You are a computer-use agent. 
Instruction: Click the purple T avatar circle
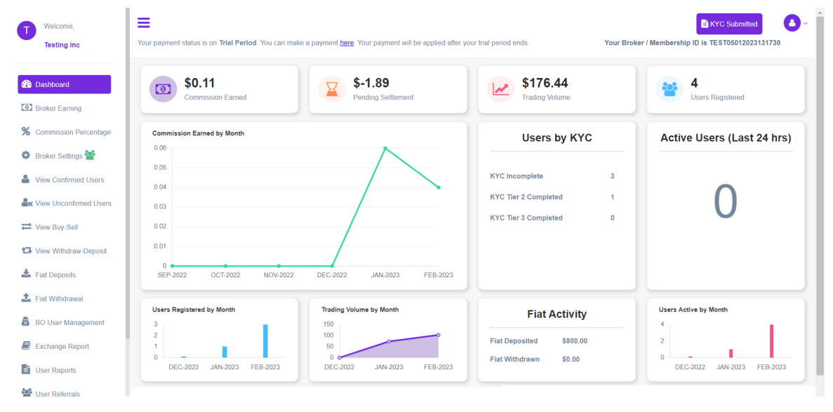(x=27, y=30)
